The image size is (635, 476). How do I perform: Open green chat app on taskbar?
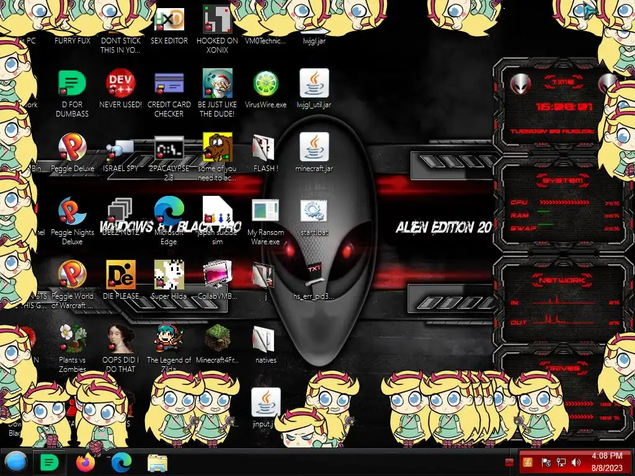(x=50, y=462)
